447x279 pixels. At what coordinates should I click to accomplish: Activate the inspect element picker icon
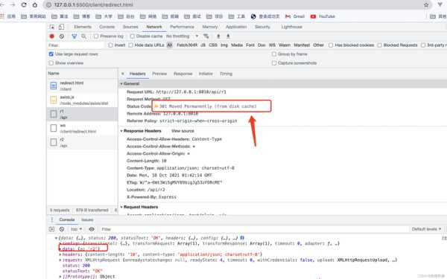pyautogui.click(x=52, y=27)
